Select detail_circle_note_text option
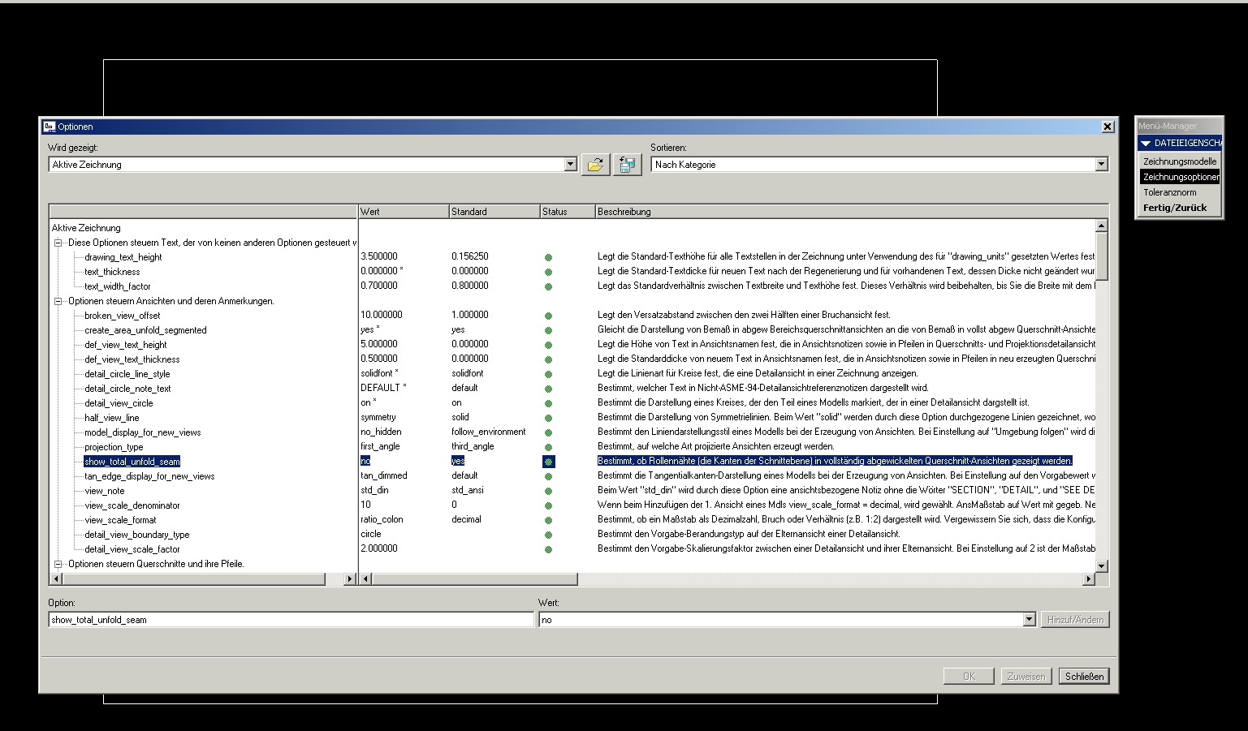This screenshot has height=731, width=1248. tap(128, 389)
